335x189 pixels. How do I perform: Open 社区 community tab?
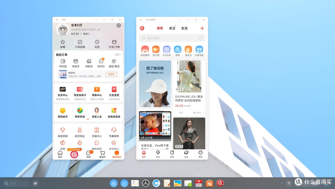pos(186,154)
